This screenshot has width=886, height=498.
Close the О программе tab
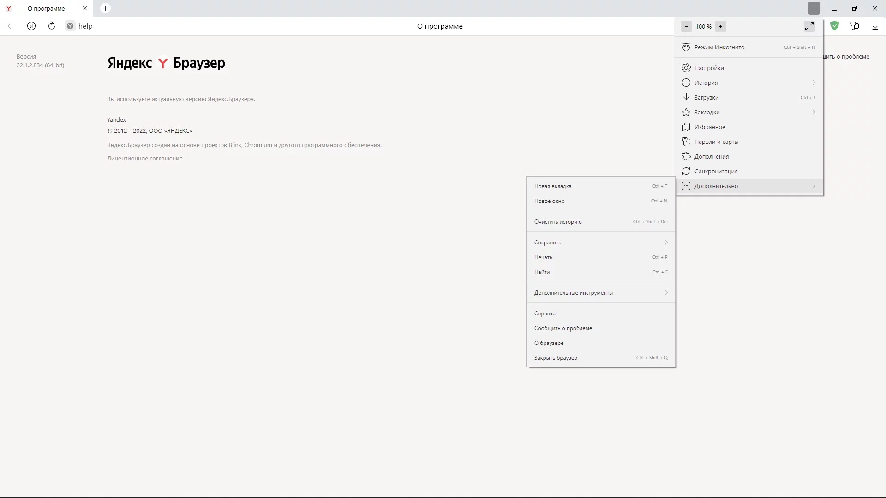[x=85, y=8]
